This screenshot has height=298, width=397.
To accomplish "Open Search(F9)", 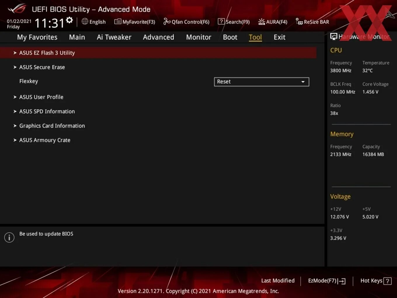I will click(x=234, y=22).
